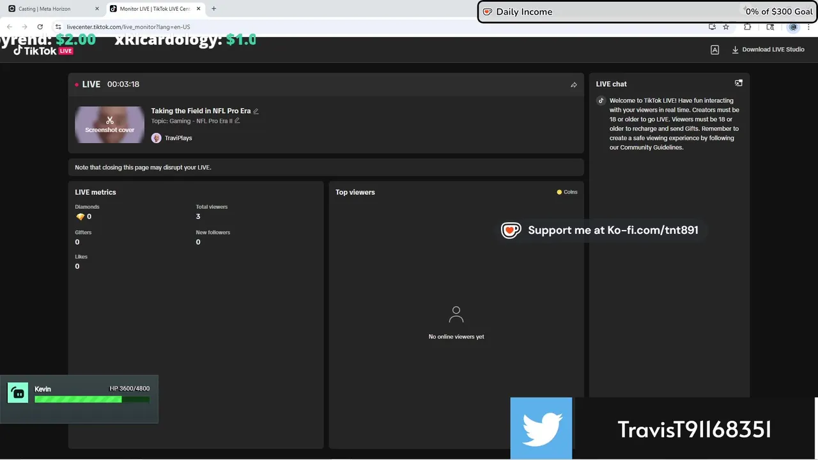
Task: Click the No online viewers yet message
Action: tap(456, 337)
